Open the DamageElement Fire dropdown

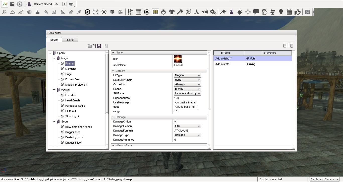pos(187,126)
